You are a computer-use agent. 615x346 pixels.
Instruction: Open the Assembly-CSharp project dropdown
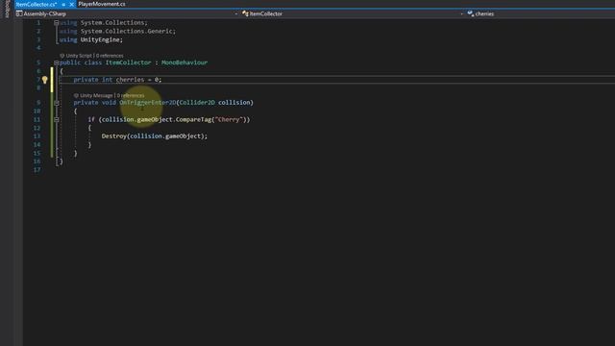127,13
